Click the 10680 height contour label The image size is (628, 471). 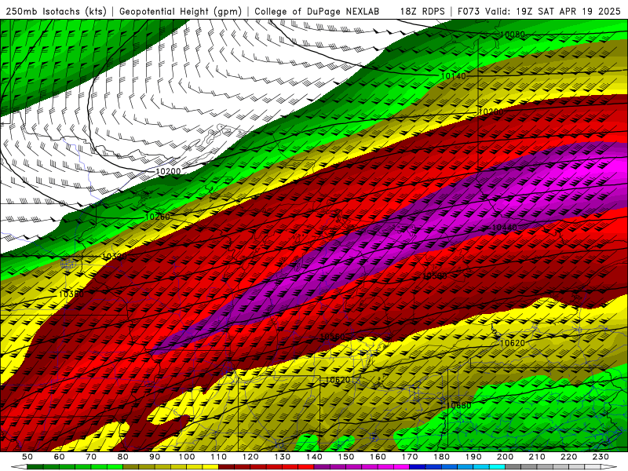(458, 405)
